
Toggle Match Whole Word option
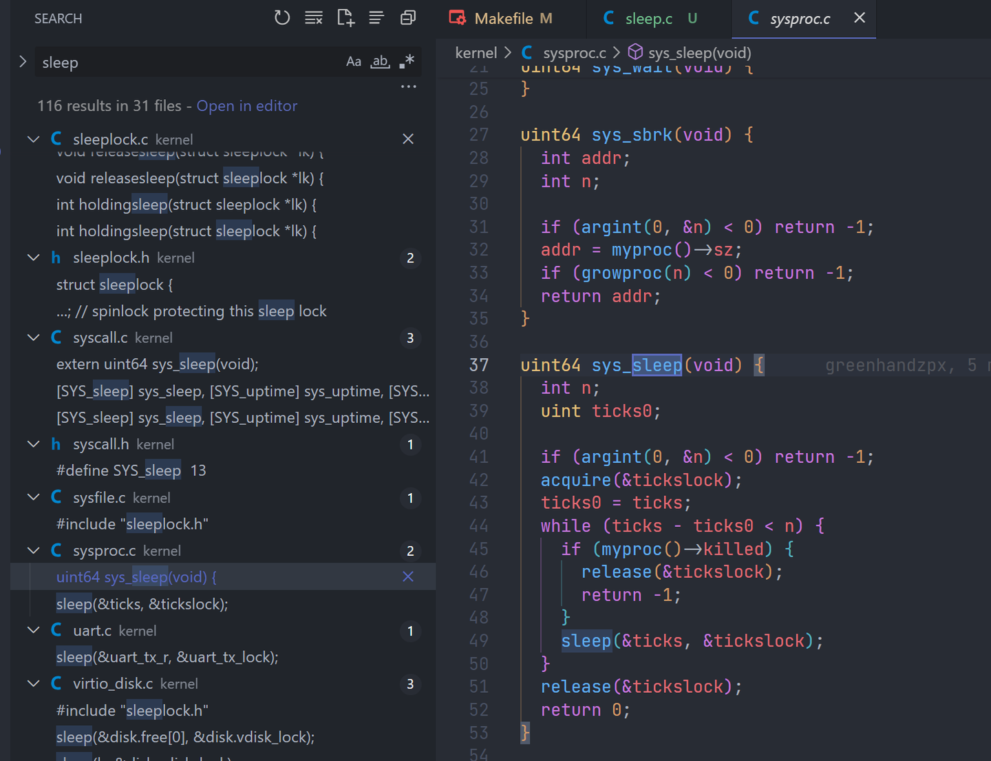(x=380, y=62)
